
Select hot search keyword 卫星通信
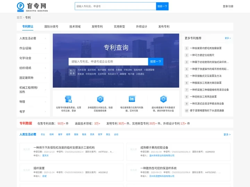click(140, 74)
